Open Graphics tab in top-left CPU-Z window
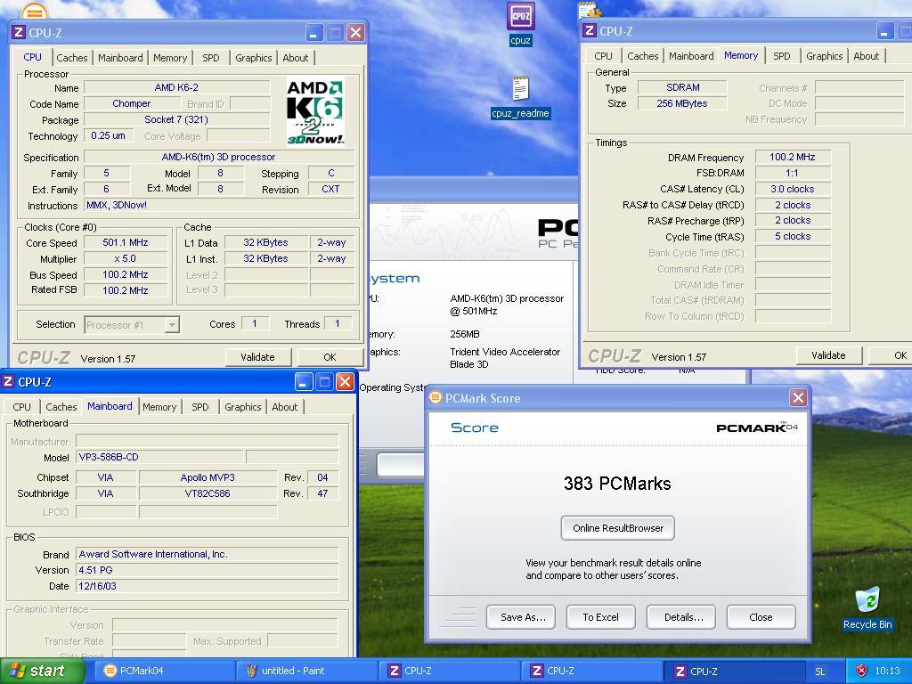 click(253, 58)
